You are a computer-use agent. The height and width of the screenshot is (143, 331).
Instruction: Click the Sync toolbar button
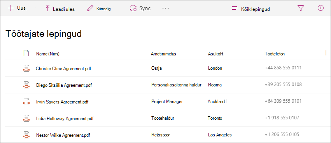[x=140, y=9]
